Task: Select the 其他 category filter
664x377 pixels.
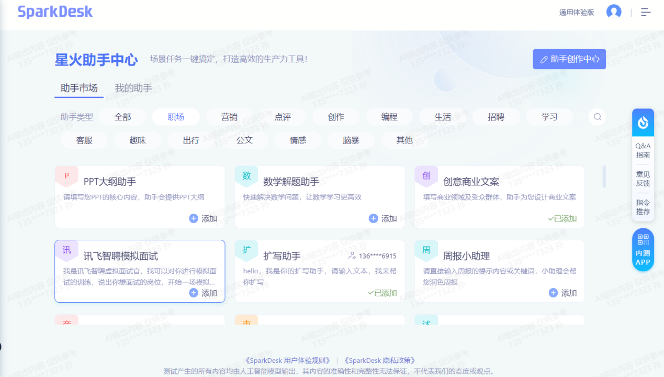Action: [404, 140]
